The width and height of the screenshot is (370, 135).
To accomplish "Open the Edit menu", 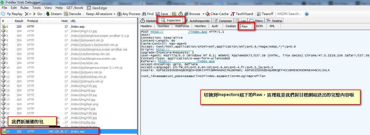I will click(14, 8).
